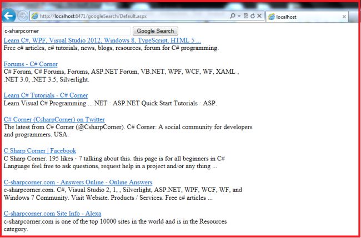Open 'C# Corner (CsharpCorner) on Twitter' link
The height and width of the screenshot is (238, 361).
pos(54,119)
